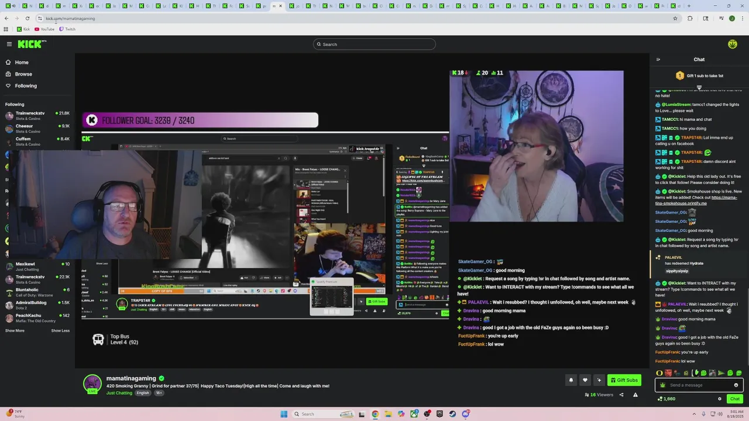Open PeachKachu channel in sidebar
This screenshot has height=421, width=749.
click(x=37, y=318)
